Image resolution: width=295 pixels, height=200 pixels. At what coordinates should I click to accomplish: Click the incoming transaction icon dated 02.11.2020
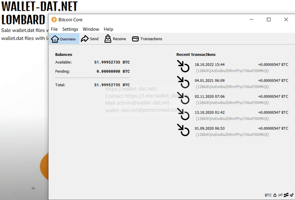tap(183, 98)
